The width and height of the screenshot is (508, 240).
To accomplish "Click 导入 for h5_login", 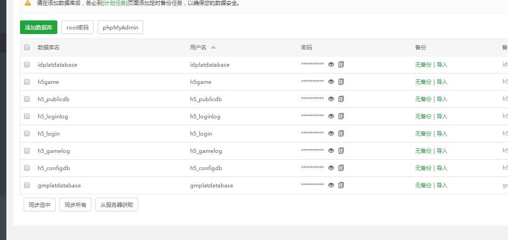I will pyautogui.click(x=442, y=134).
